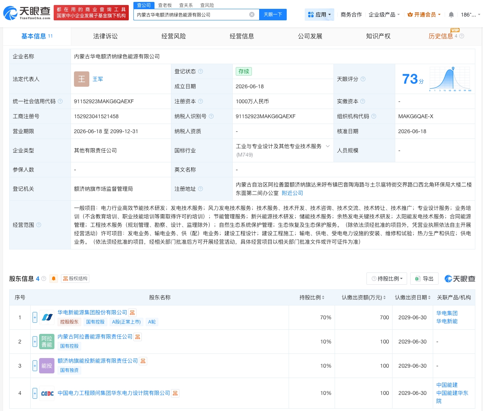The height and width of the screenshot is (411, 483).
Task: Clear the search box with the X icon
Action: [252, 15]
